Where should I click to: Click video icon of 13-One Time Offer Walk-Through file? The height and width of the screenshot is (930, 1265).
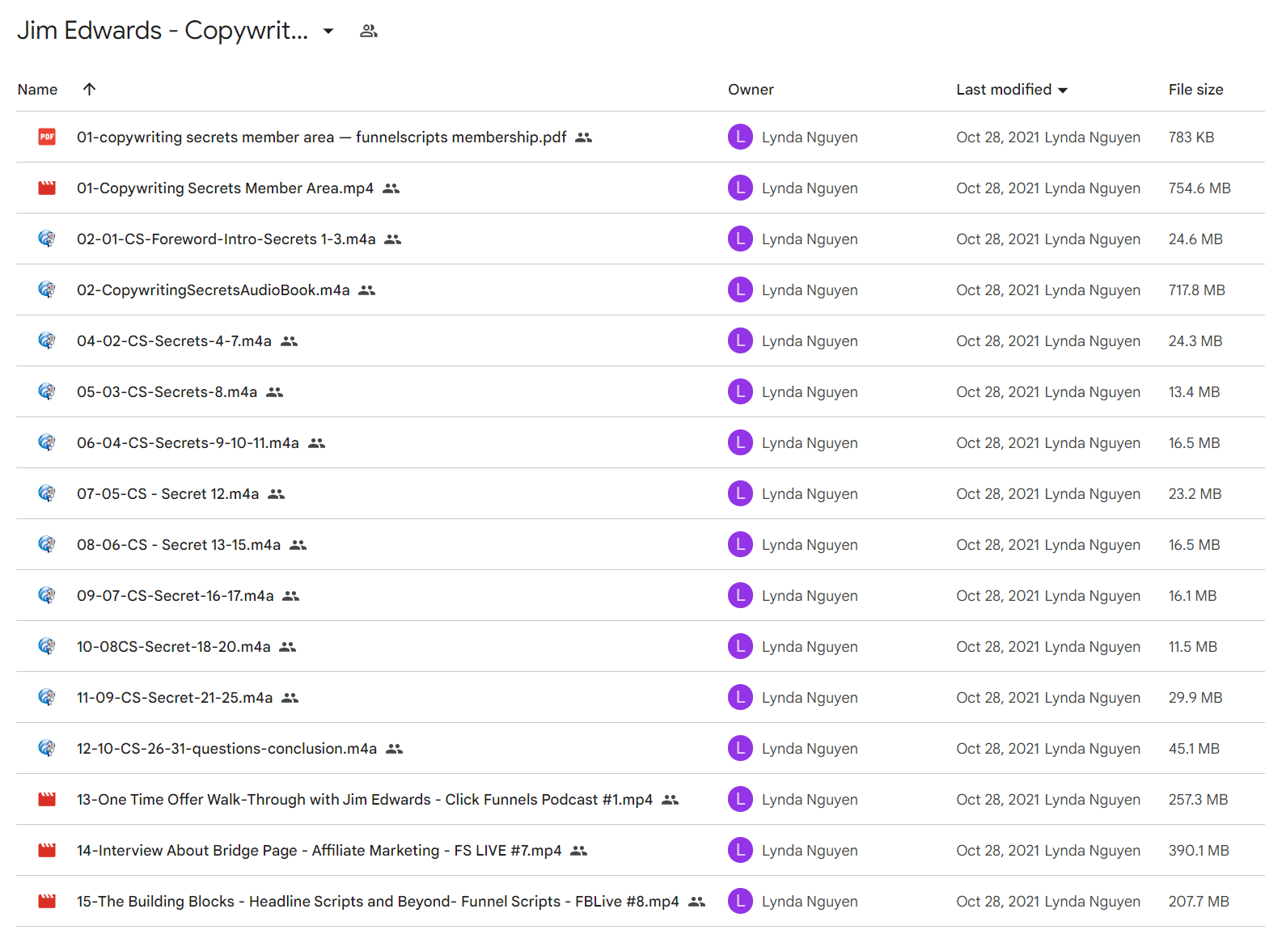pyautogui.click(x=47, y=800)
